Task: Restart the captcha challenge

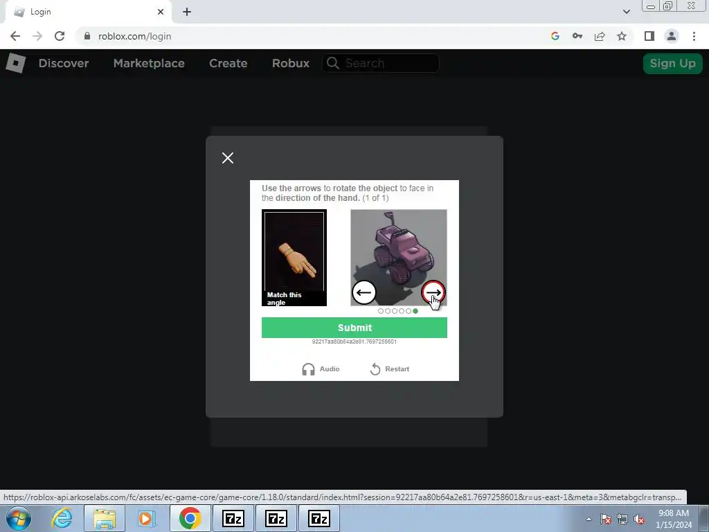Action: coord(390,369)
